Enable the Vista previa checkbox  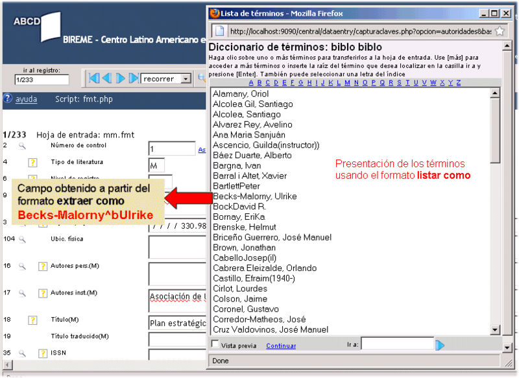214,346
